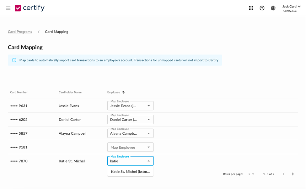The width and height of the screenshot is (306, 189).
Task: Open the help question mark icon
Action: [262, 8]
